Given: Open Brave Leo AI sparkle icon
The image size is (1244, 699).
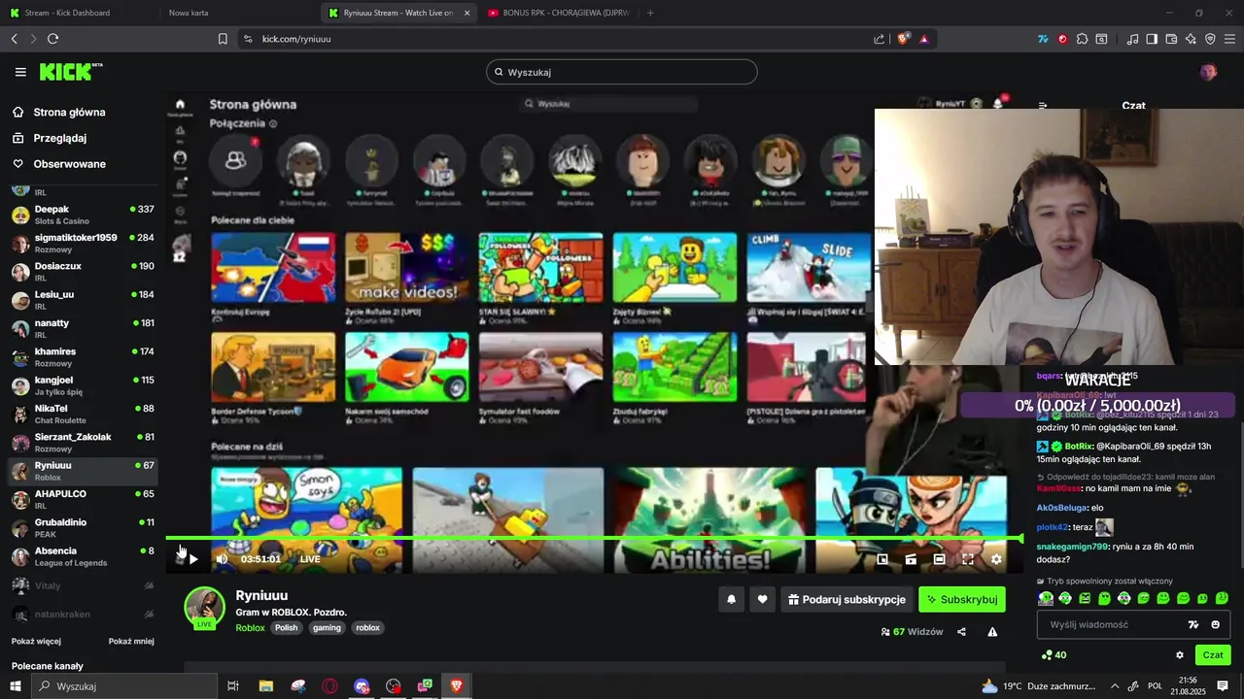Looking at the screenshot, I should [x=1191, y=39].
